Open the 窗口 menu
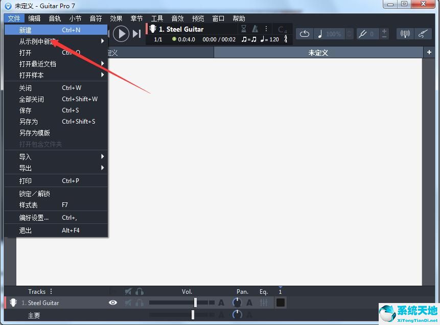 (218, 18)
